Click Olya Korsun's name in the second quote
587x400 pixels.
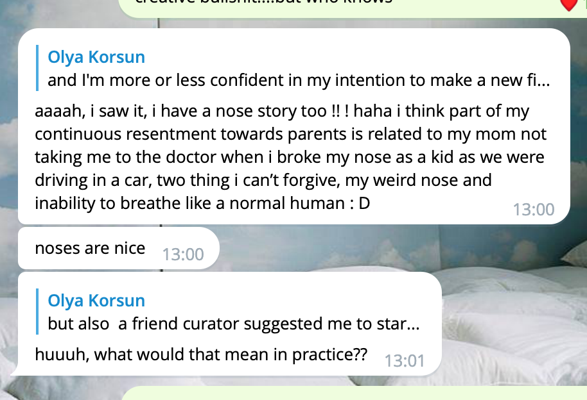96,301
